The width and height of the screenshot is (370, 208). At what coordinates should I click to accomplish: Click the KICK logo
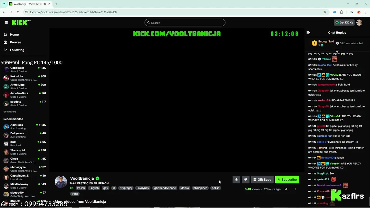(x=21, y=23)
